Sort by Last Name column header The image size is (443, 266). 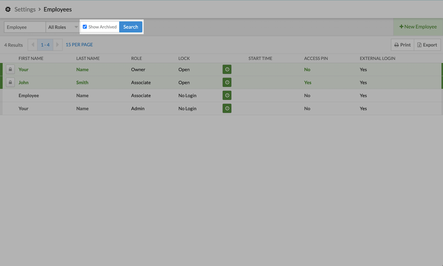coord(88,58)
